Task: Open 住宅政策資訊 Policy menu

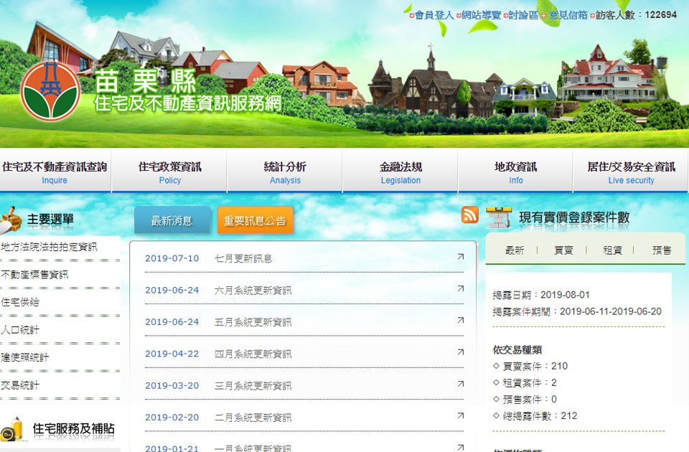Action: (x=169, y=171)
